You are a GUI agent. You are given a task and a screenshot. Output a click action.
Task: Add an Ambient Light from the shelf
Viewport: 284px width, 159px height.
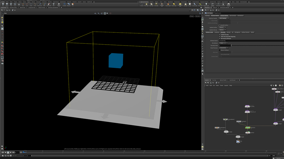[x=206, y=4]
